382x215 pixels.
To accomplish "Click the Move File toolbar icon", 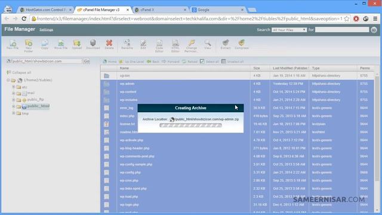I will point(61,45).
